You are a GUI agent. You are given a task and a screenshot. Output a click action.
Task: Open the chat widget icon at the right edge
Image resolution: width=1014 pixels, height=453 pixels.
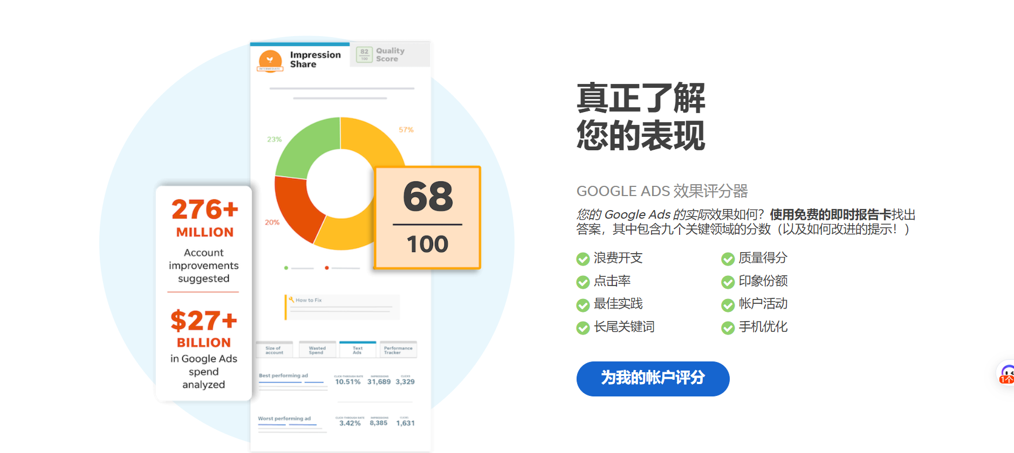pos(1006,373)
